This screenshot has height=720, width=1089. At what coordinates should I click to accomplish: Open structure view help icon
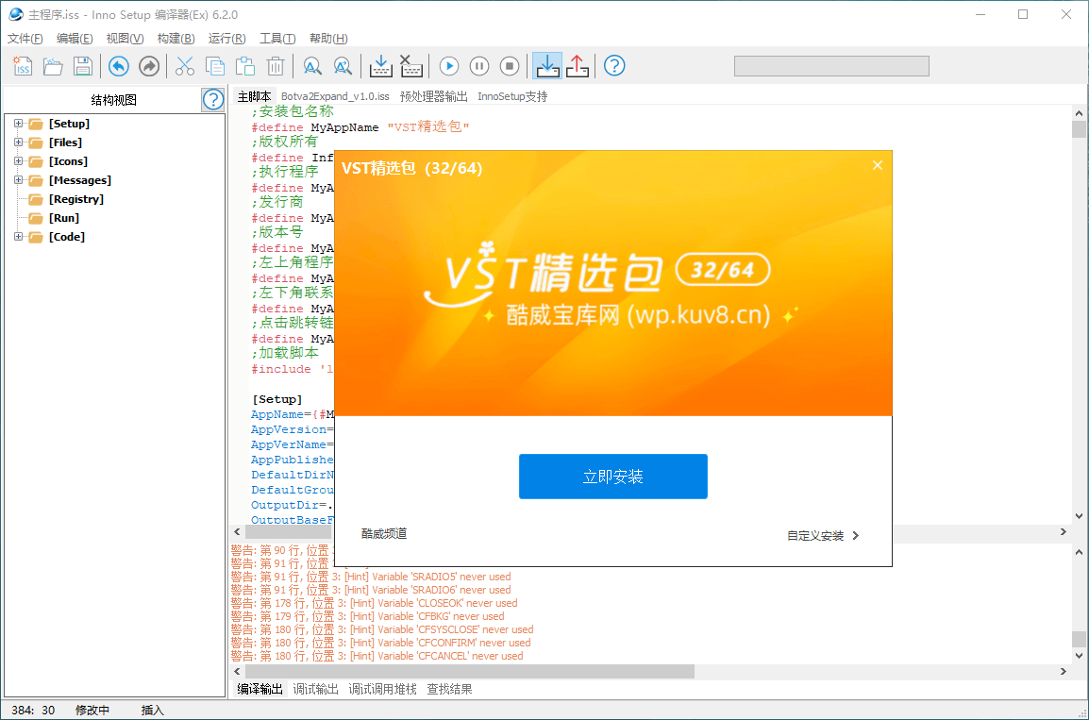click(x=213, y=99)
